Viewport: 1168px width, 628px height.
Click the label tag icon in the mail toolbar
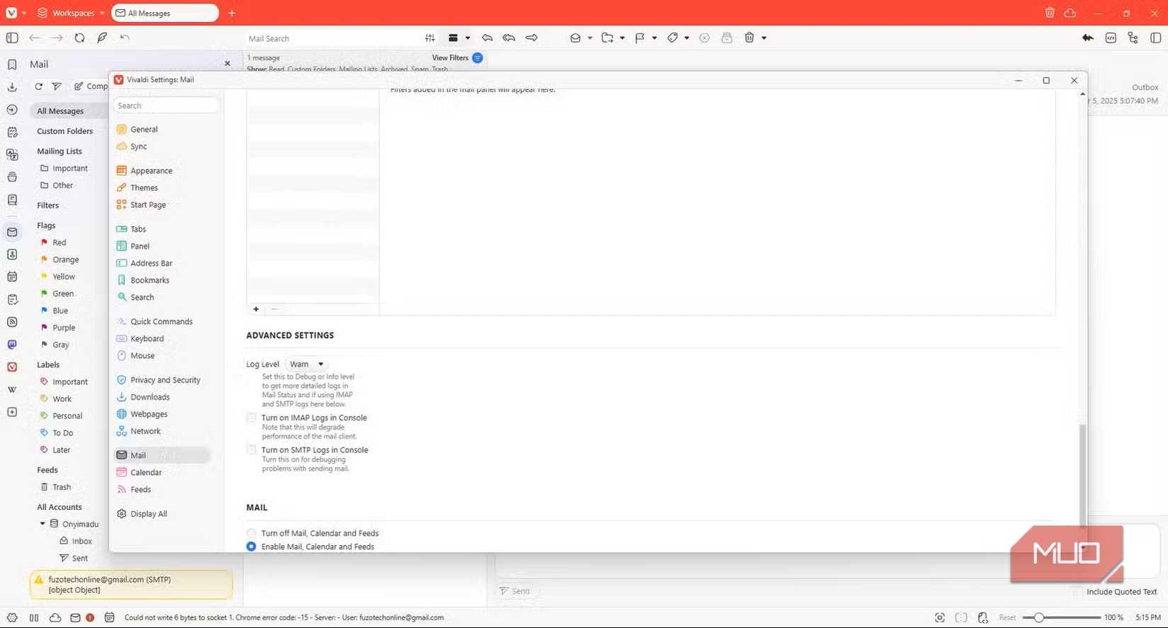point(673,38)
